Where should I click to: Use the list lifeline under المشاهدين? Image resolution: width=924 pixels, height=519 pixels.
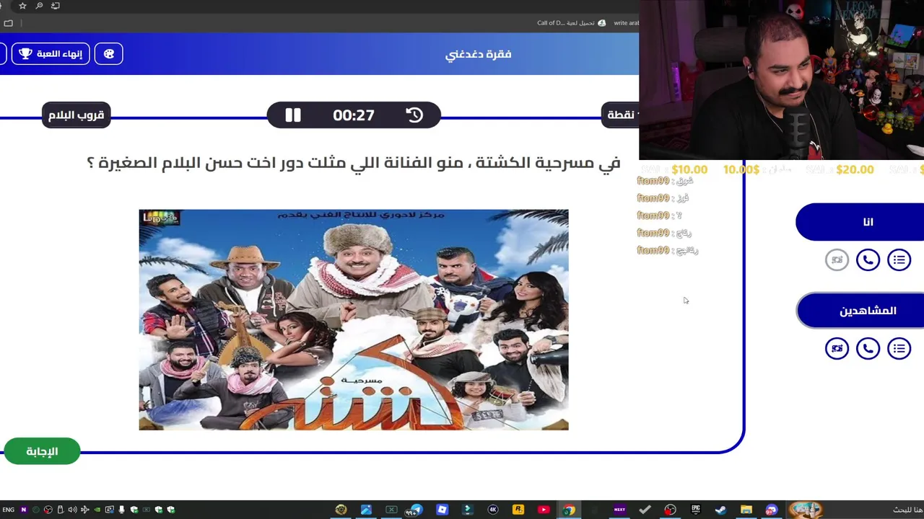tap(899, 349)
